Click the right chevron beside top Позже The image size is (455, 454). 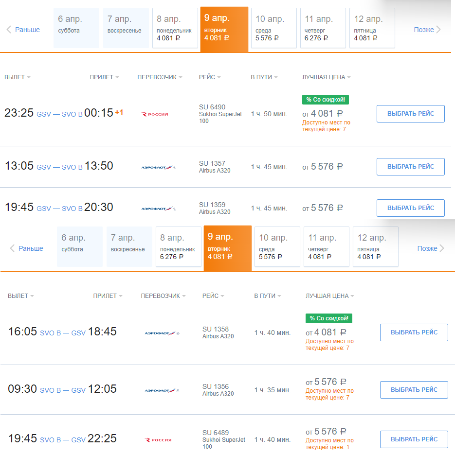tap(438, 30)
